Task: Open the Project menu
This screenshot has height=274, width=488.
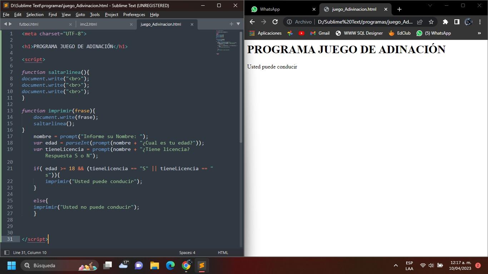Action: tap(111, 15)
